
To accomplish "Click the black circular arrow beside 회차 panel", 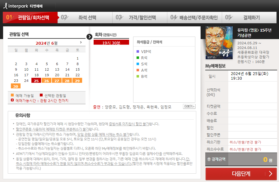I will coord(90,37).
